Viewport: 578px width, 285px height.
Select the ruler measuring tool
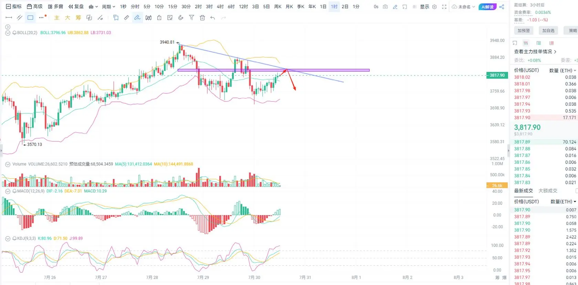point(127,18)
